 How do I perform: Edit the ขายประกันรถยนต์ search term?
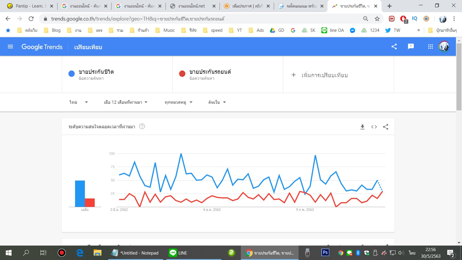coord(210,72)
